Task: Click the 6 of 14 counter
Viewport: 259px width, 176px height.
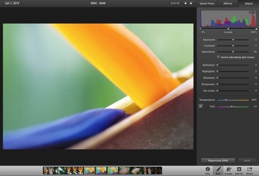Action: (175, 3)
